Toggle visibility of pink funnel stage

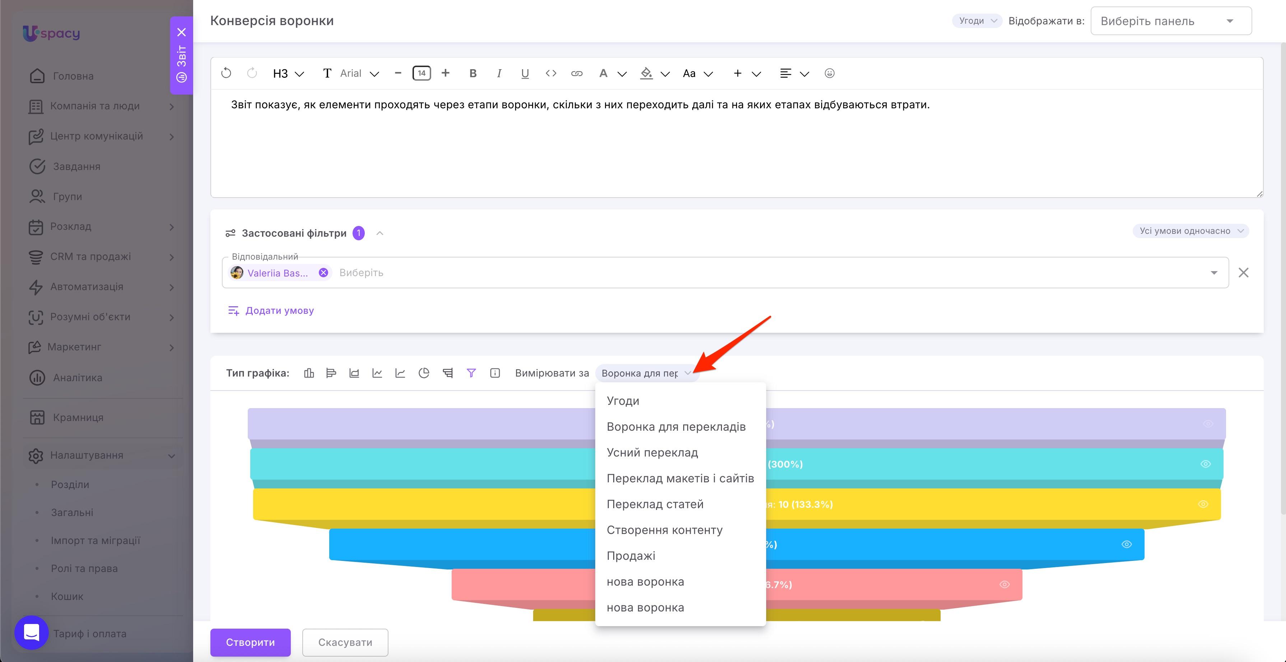[x=1005, y=584]
